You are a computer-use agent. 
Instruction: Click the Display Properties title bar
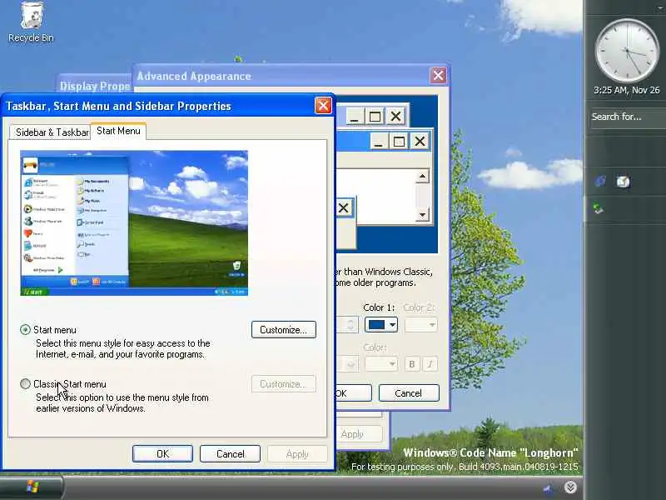95,86
